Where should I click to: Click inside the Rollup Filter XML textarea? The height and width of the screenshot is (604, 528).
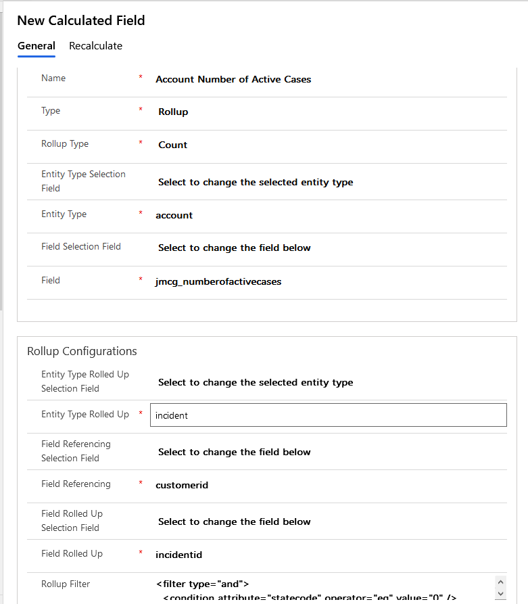tap(318, 588)
